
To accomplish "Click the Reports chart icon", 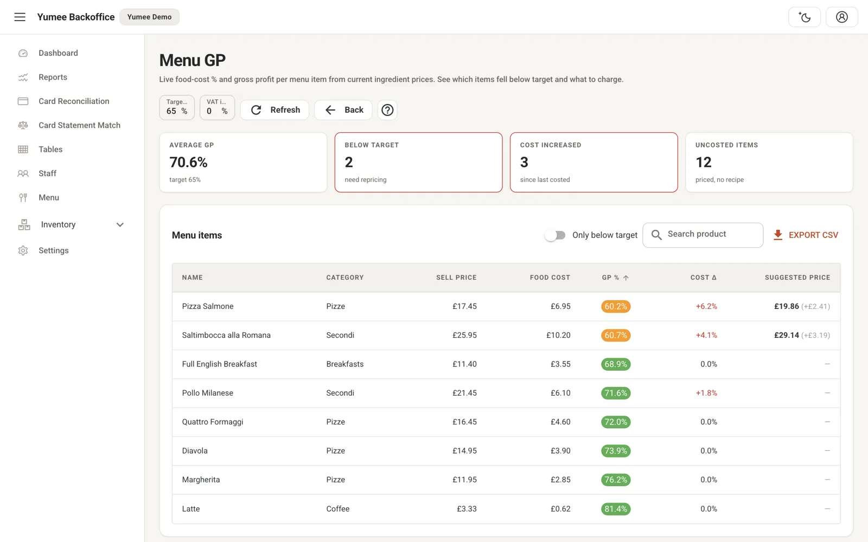I will coord(23,78).
